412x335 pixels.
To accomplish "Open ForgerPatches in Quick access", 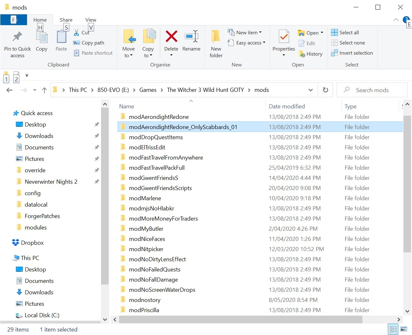I will (42, 216).
